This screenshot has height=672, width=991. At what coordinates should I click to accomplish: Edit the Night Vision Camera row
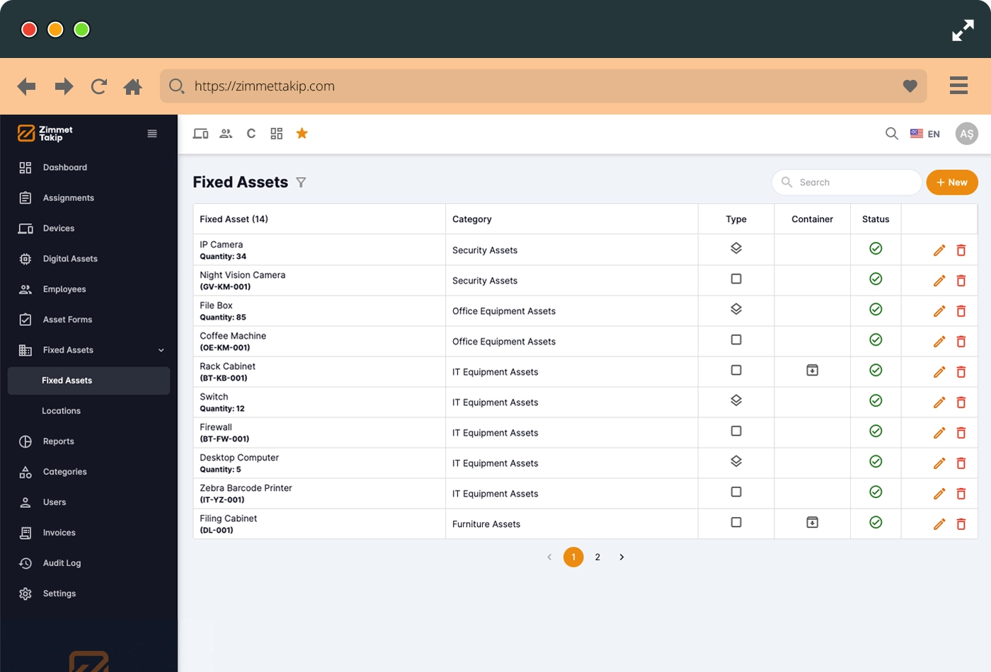pos(939,281)
